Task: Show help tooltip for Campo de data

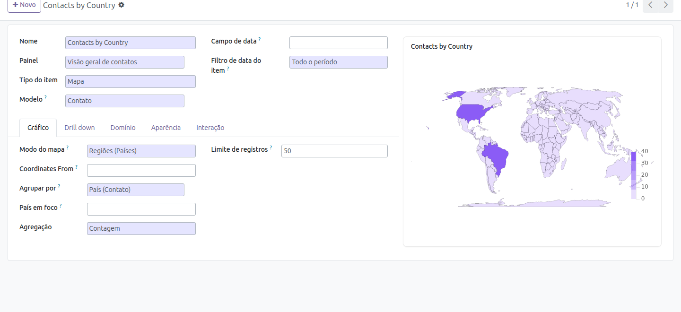Action: coord(260,39)
